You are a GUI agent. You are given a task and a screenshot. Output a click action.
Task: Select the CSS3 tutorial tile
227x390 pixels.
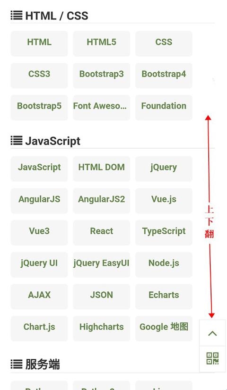click(x=39, y=76)
